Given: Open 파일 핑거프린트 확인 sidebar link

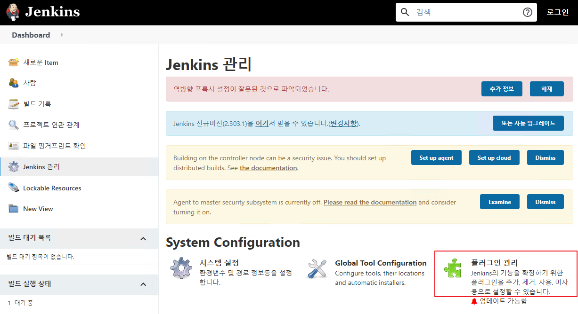Looking at the screenshot, I should tap(55, 146).
